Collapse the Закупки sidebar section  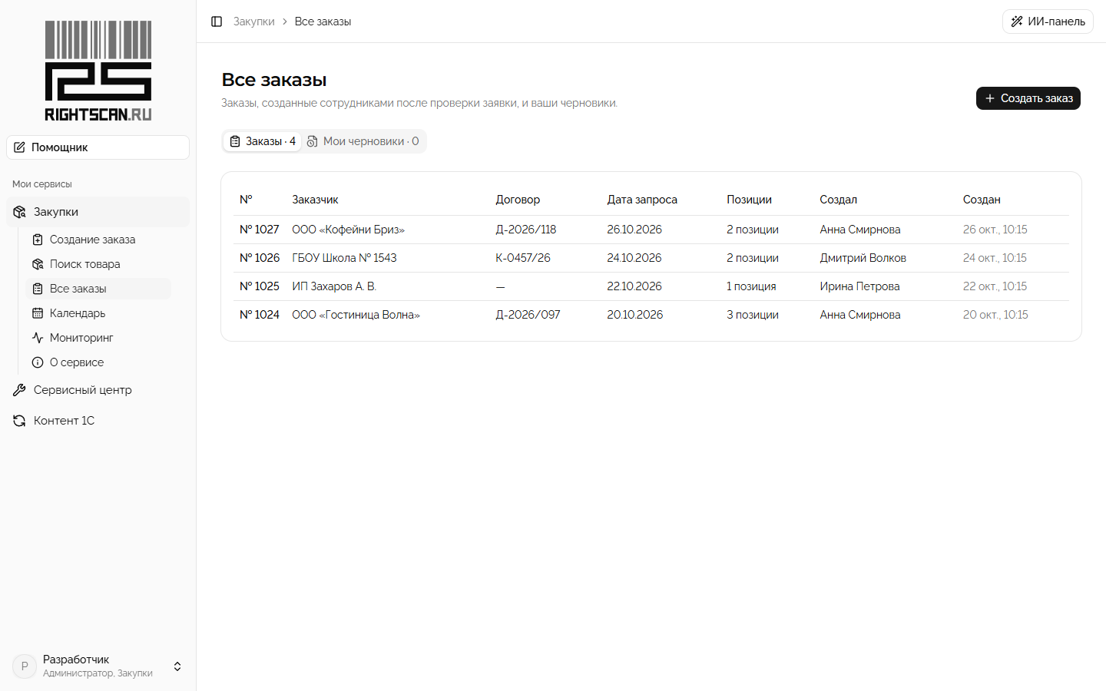coord(98,212)
